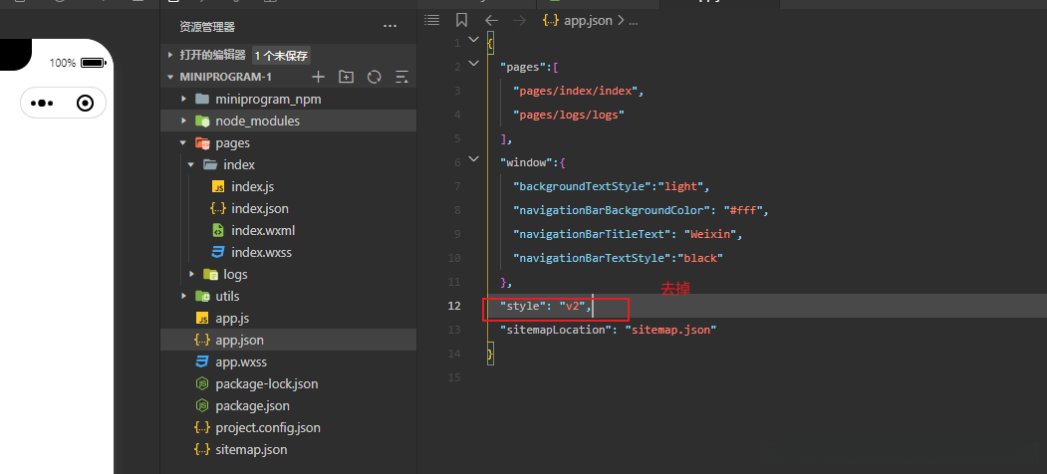1047x474 pixels.
Task: Select app.wxss in the file tree
Action: point(241,361)
